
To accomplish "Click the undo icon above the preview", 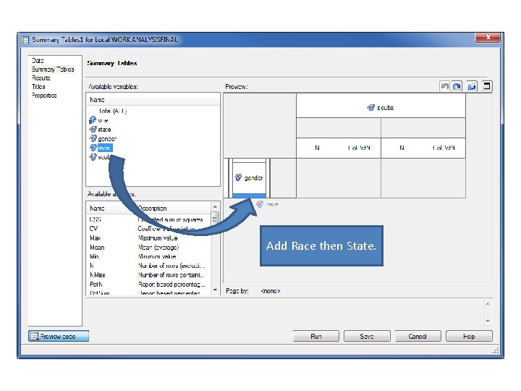I will pyautogui.click(x=444, y=86).
